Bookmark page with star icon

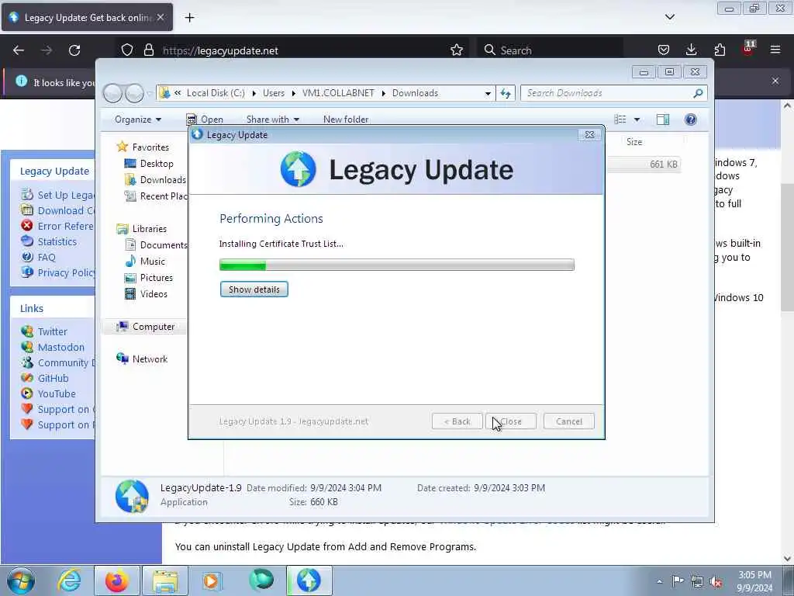[456, 50]
